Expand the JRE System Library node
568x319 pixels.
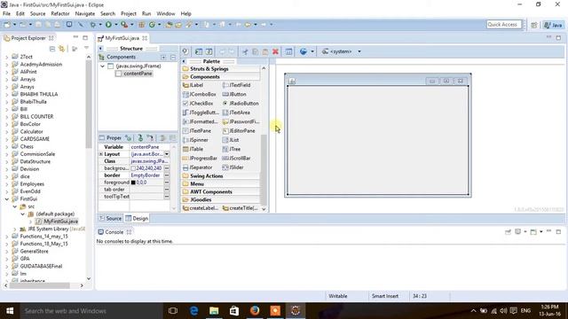[14, 229]
